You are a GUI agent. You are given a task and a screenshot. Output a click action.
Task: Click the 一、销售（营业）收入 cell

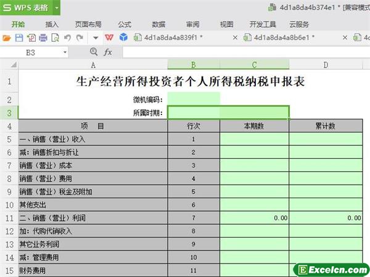(93, 139)
